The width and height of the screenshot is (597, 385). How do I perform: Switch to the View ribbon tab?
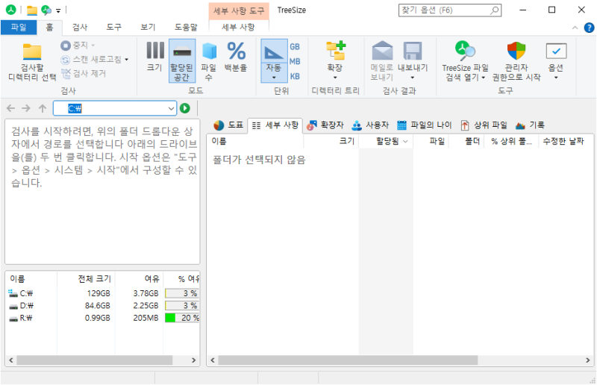click(x=148, y=28)
